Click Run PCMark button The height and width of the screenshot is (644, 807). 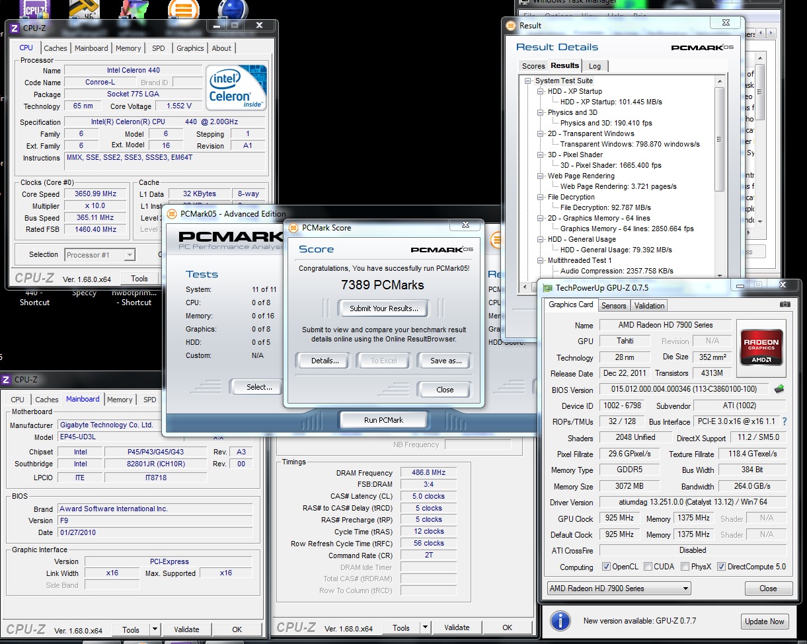[x=383, y=420]
